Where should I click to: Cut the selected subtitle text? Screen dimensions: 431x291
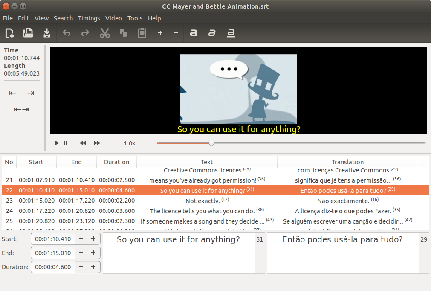tap(105, 33)
